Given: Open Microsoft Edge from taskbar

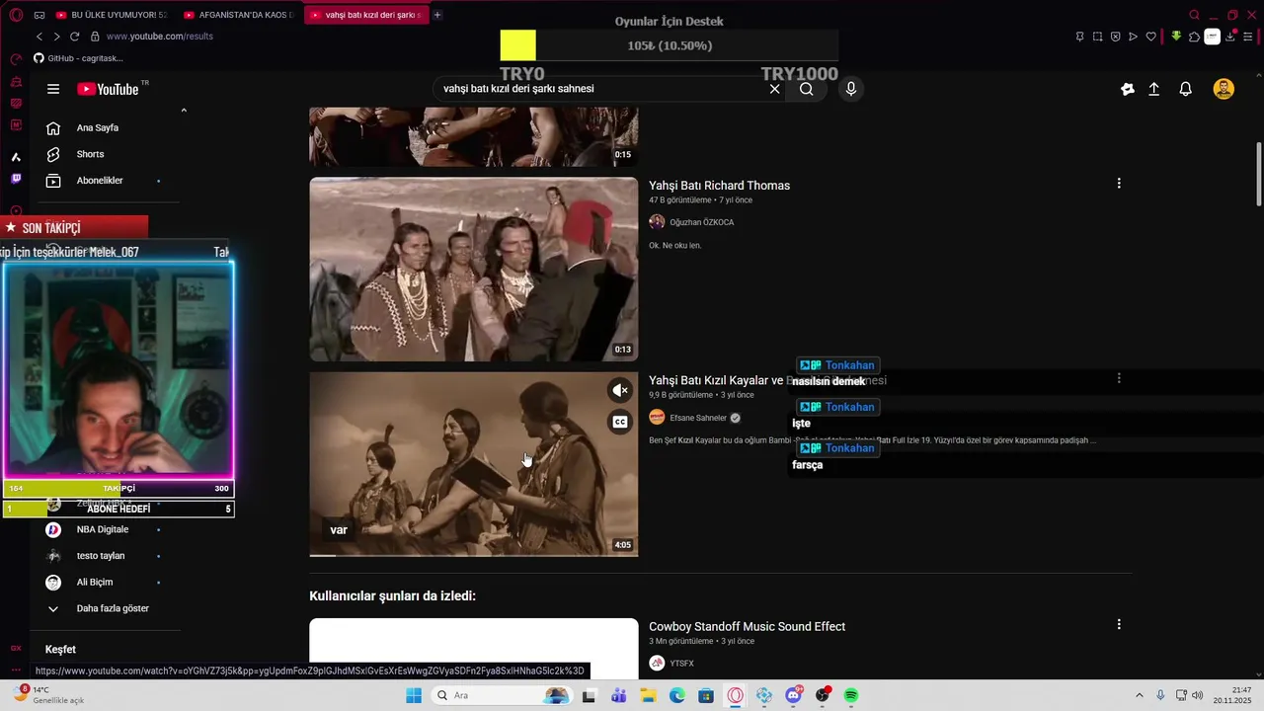Looking at the screenshot, I should [677, 696].
